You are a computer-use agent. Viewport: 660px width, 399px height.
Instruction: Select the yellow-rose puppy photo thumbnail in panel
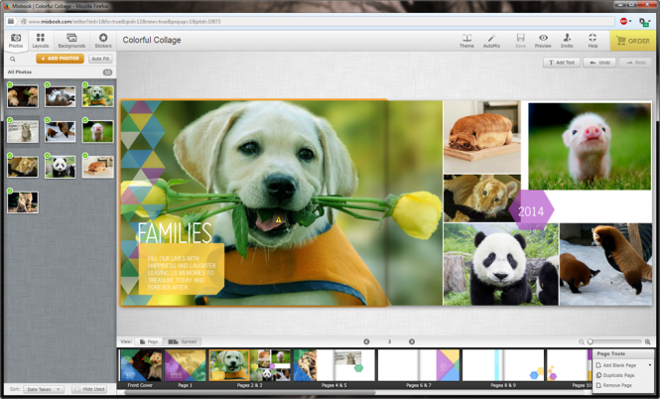click(x=98, y=96)
